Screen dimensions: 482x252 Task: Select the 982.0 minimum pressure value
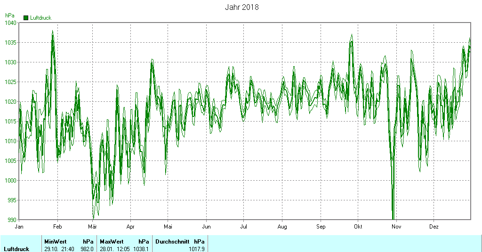click(87, 249)
